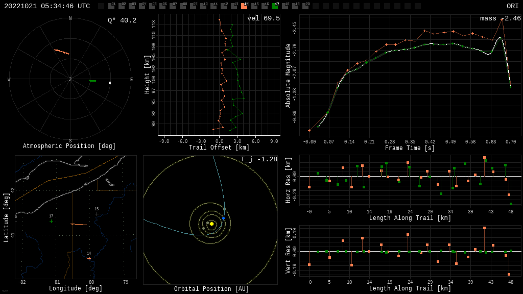Click the Height [km] axis label
This screenshot has width=523, height=294.
pos(147,75)
